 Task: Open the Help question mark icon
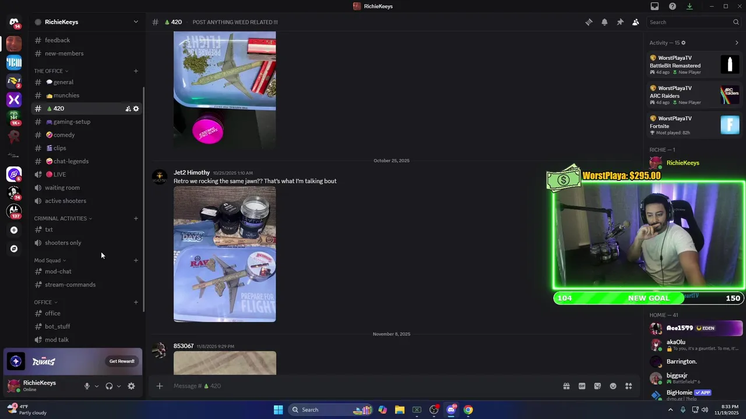tap(673, 6)
